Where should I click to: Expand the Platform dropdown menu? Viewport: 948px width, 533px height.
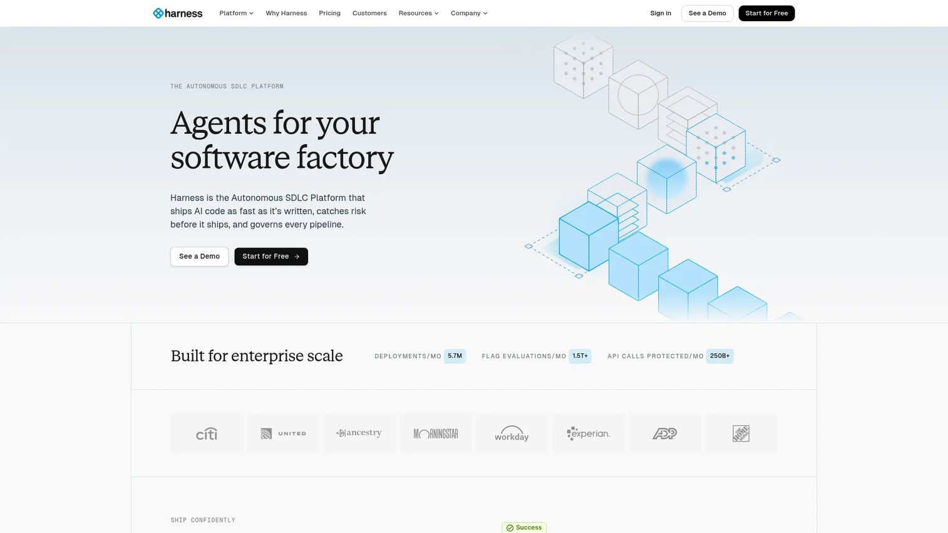tap(236, 13)
